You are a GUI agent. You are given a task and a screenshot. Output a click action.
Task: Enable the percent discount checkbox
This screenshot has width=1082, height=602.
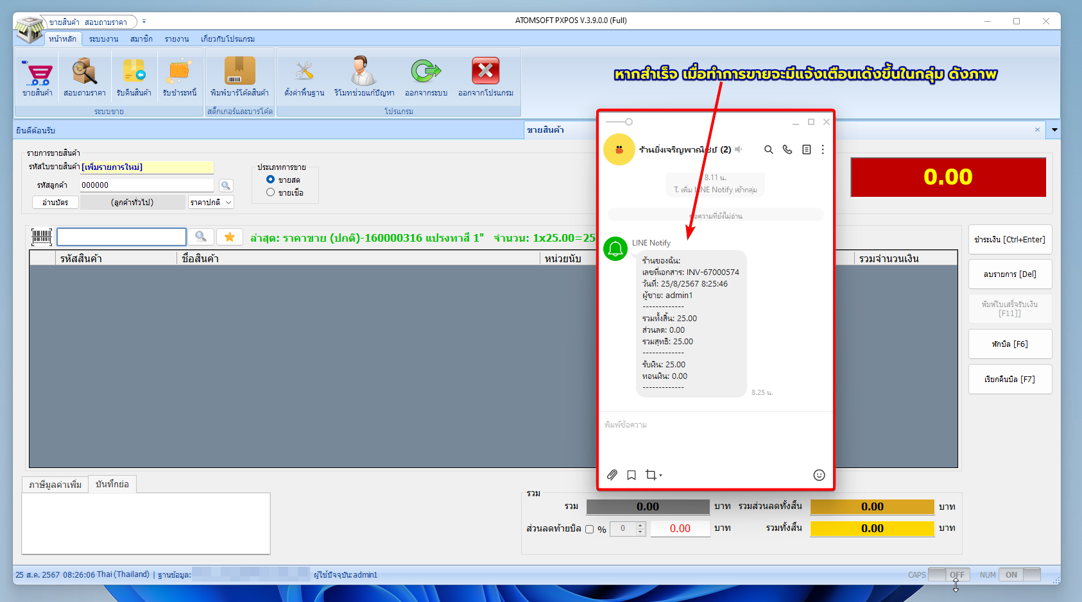click(x=589, y=530)
